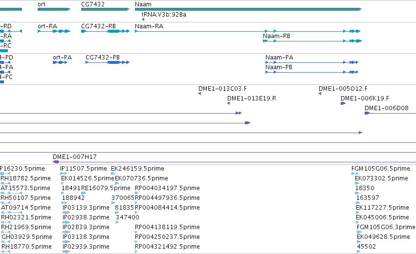Select the 18491 feature label
Image resolution: width=416 pixels, height=254 pixels.
click(x=71, y=188)
